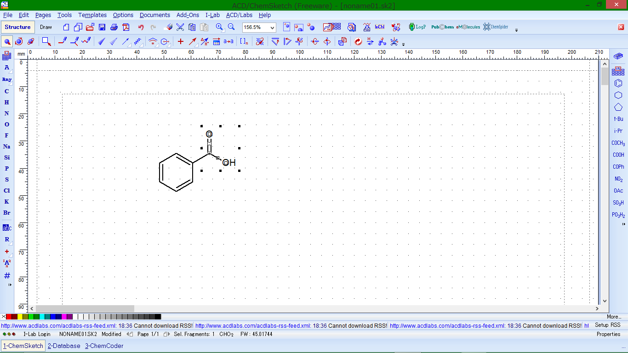
Task: Pick the blue color swatch
Action: 53,317
